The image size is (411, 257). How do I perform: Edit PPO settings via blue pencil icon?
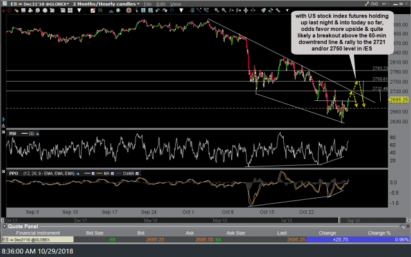[78, 173]
